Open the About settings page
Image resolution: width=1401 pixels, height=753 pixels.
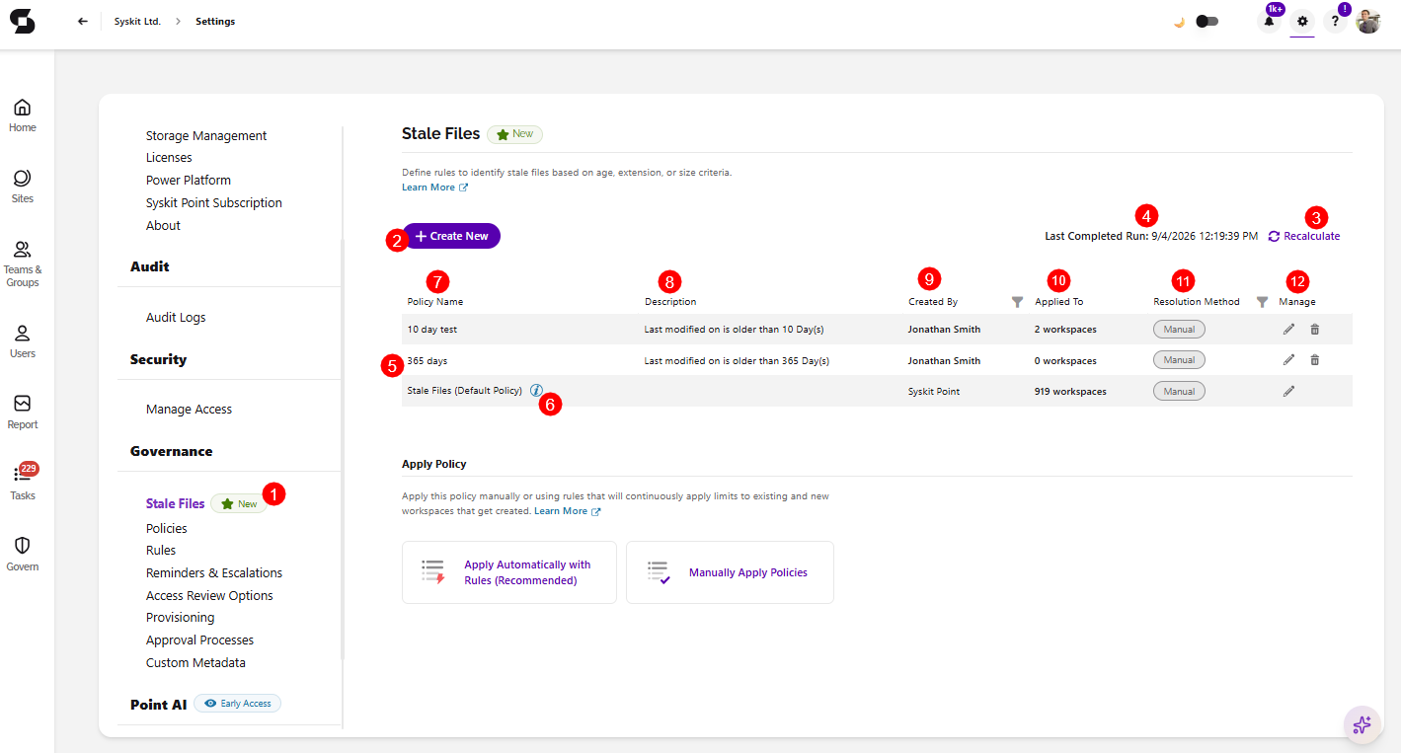[163, 225]
